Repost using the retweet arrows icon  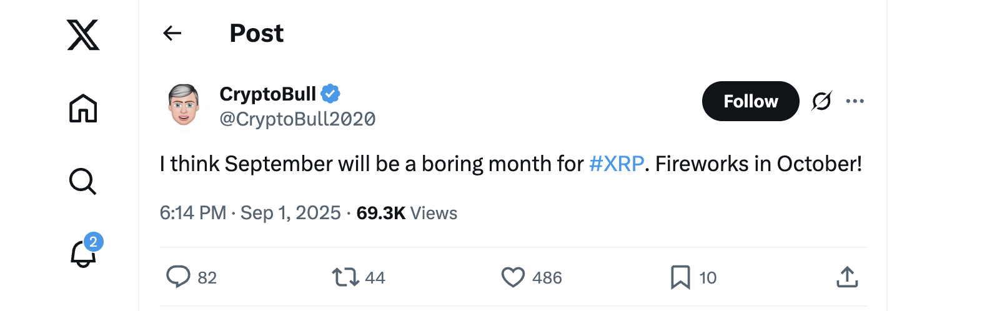click(345, 277)
